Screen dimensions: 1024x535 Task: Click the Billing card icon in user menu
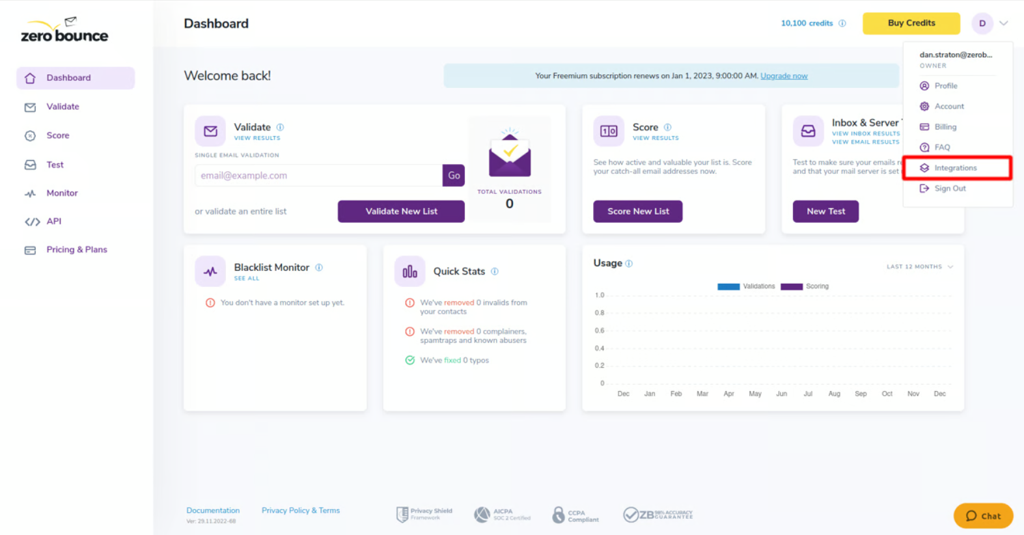coord(924,127)
